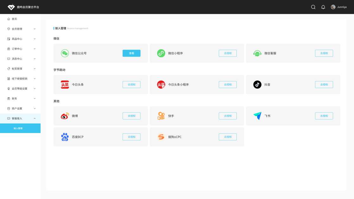354x199 pixels.
Task: Click the Junniya user avatar
Action: [x=333, y=7]
